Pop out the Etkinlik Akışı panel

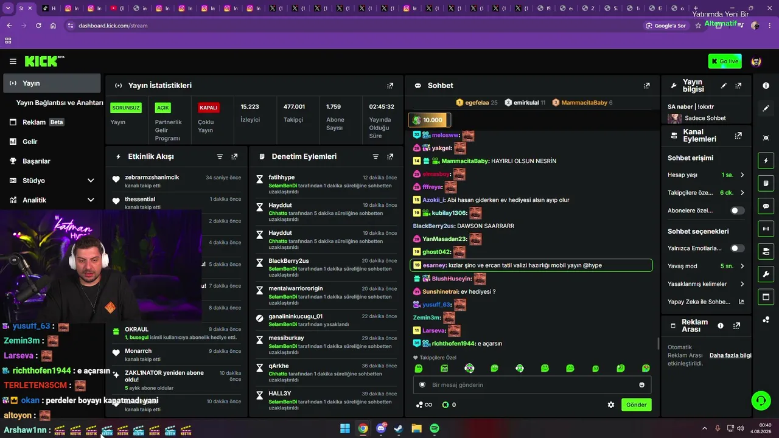pyautogui.click(x=234, y=156)
